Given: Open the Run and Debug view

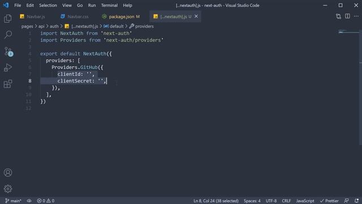Looking at the screenshot, I should click(8, 67).
